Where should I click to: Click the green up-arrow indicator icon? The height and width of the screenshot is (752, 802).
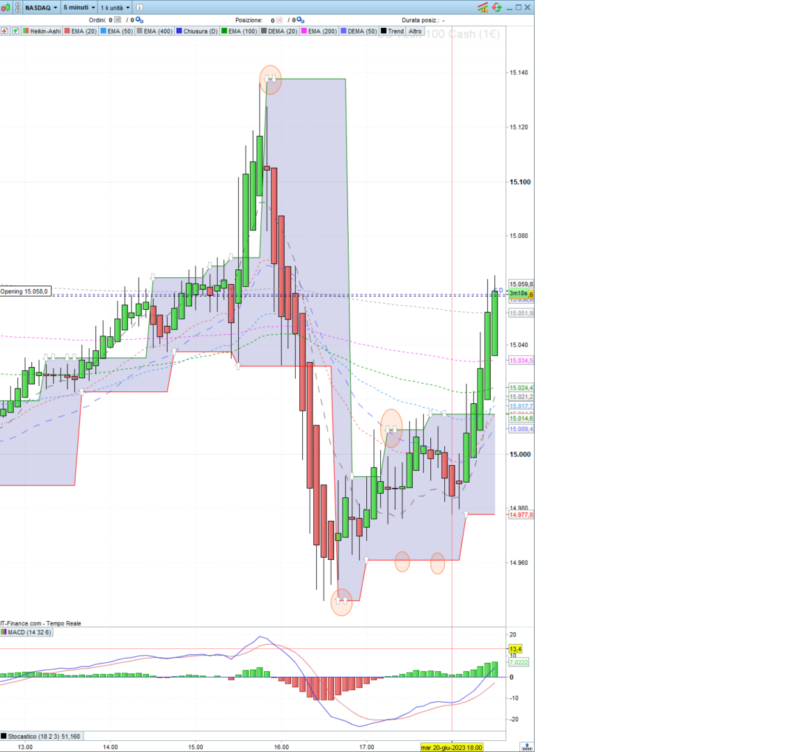[x=15, y=31]
